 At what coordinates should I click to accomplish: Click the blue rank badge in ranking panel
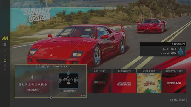click(x=181, y=51)
